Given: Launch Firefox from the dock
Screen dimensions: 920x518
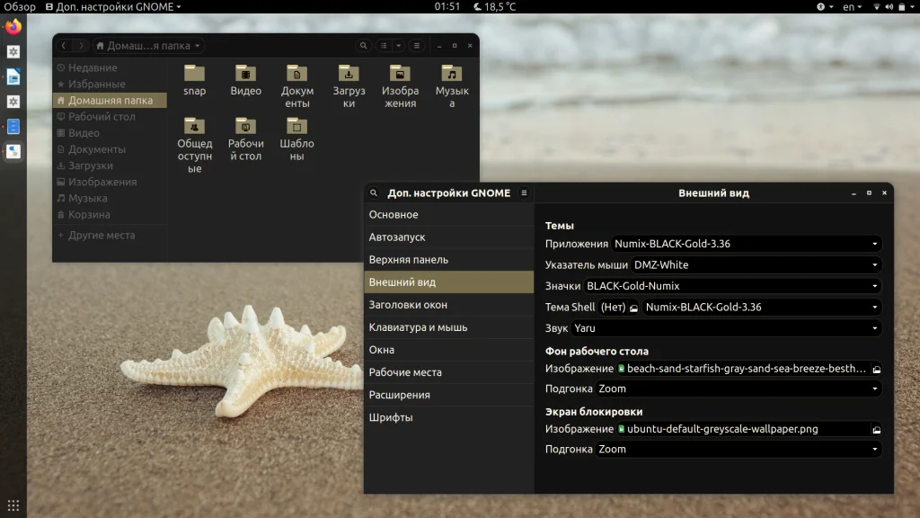Looking at the screenshot, I should pyautogui.click(x=13, y=27).
